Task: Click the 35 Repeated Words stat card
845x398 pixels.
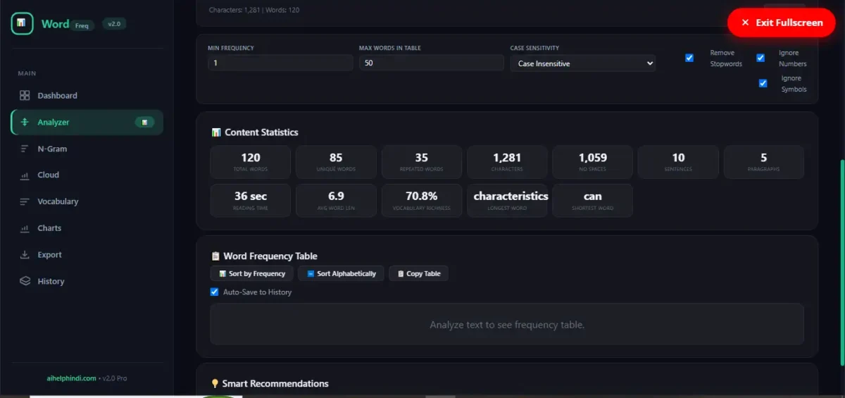Action: click(422, 162)
